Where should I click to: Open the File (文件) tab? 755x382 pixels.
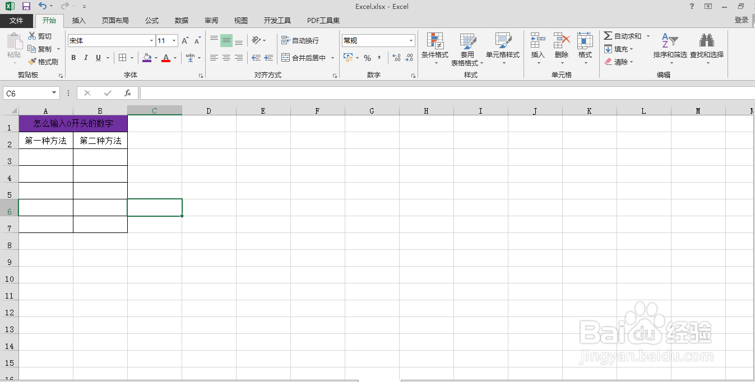pos(17,21)
